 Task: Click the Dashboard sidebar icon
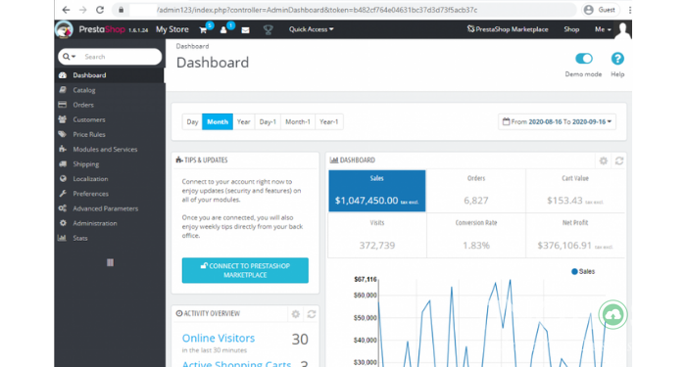[63, 75]
